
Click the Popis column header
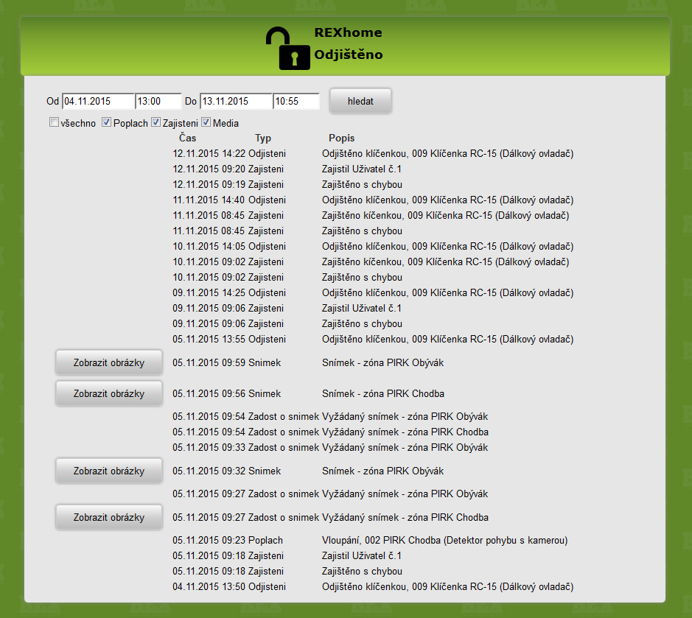click(x=341, y=138)
